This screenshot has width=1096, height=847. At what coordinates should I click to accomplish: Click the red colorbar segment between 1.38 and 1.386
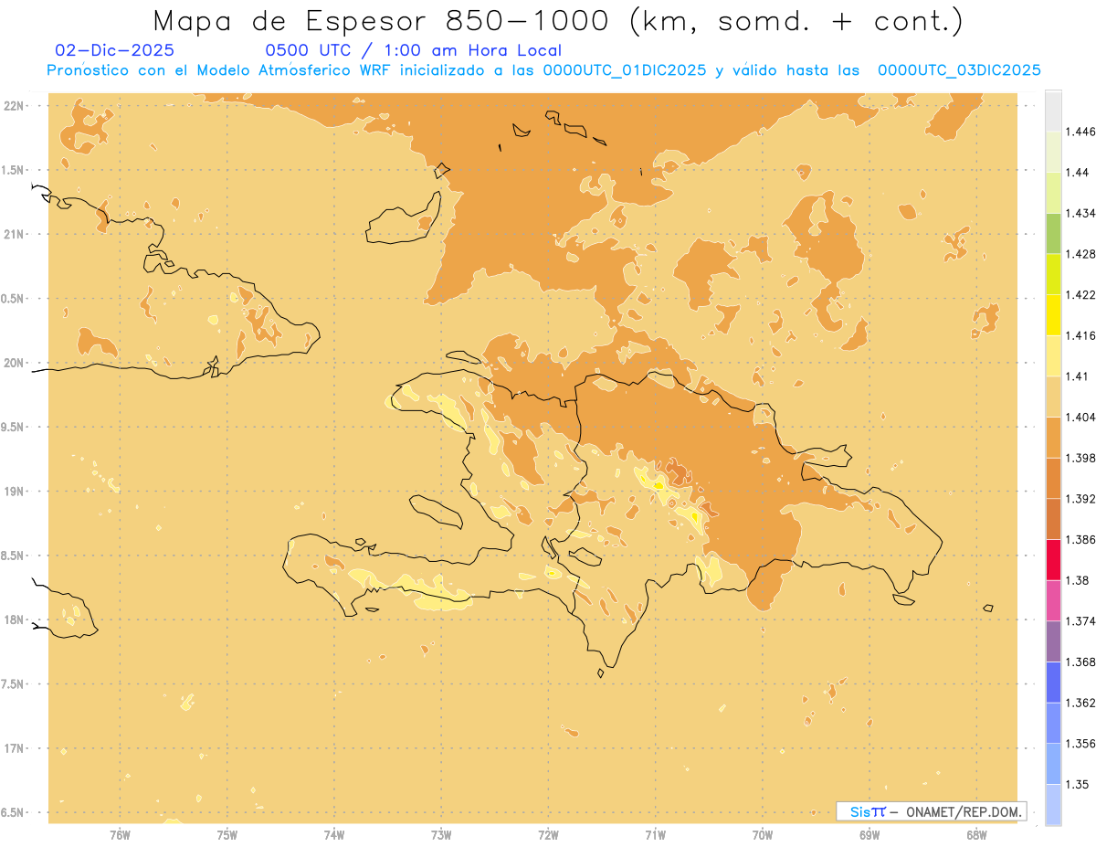tap(1053, 560)
